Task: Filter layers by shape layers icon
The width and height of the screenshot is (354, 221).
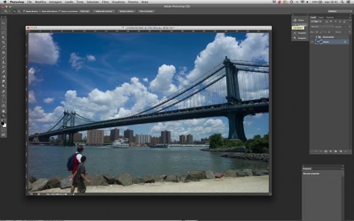Action: (x=340, y=22)
